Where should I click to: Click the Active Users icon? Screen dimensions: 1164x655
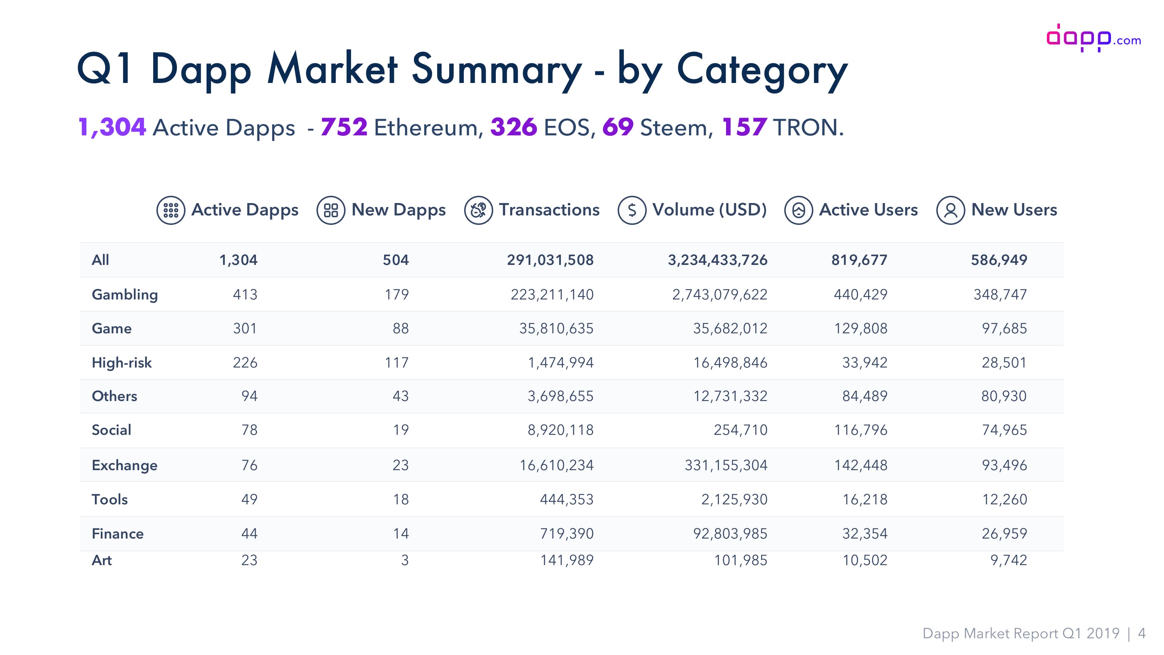coord(798,210)
